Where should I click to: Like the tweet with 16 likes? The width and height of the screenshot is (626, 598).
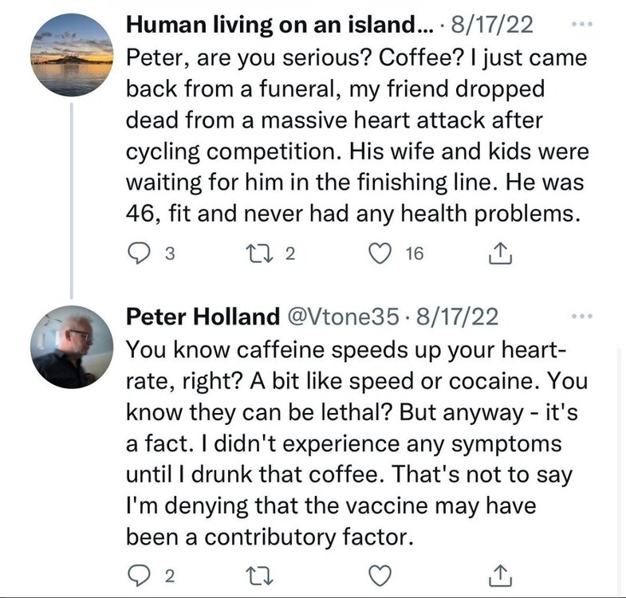coord(382,254)
